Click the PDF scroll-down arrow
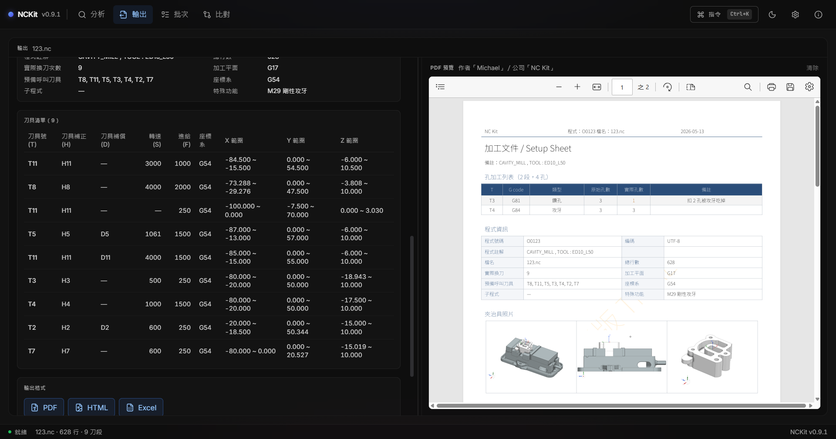This screenshot has height=439, width=836. [x=817, y=399]
